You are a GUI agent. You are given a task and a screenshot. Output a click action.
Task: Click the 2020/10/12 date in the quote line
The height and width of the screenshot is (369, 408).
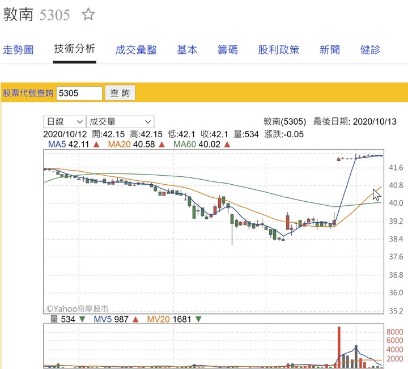65,134
